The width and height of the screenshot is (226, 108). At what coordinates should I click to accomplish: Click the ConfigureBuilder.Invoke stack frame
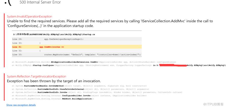pyautogui.click(x=79, y=96)
